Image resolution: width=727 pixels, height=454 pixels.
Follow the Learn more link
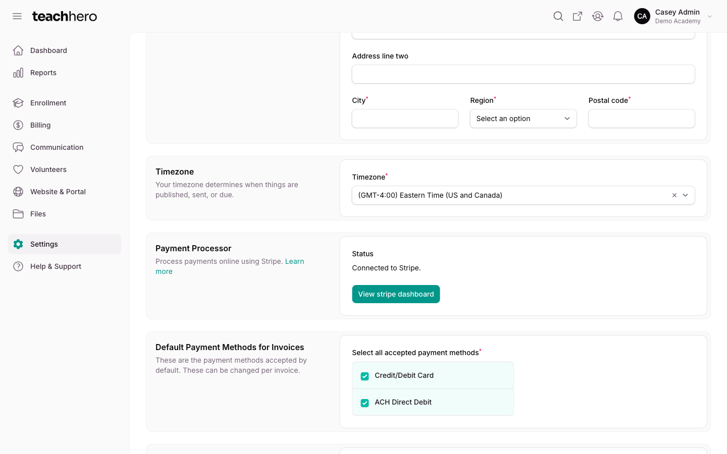click(x=294, y=261)
